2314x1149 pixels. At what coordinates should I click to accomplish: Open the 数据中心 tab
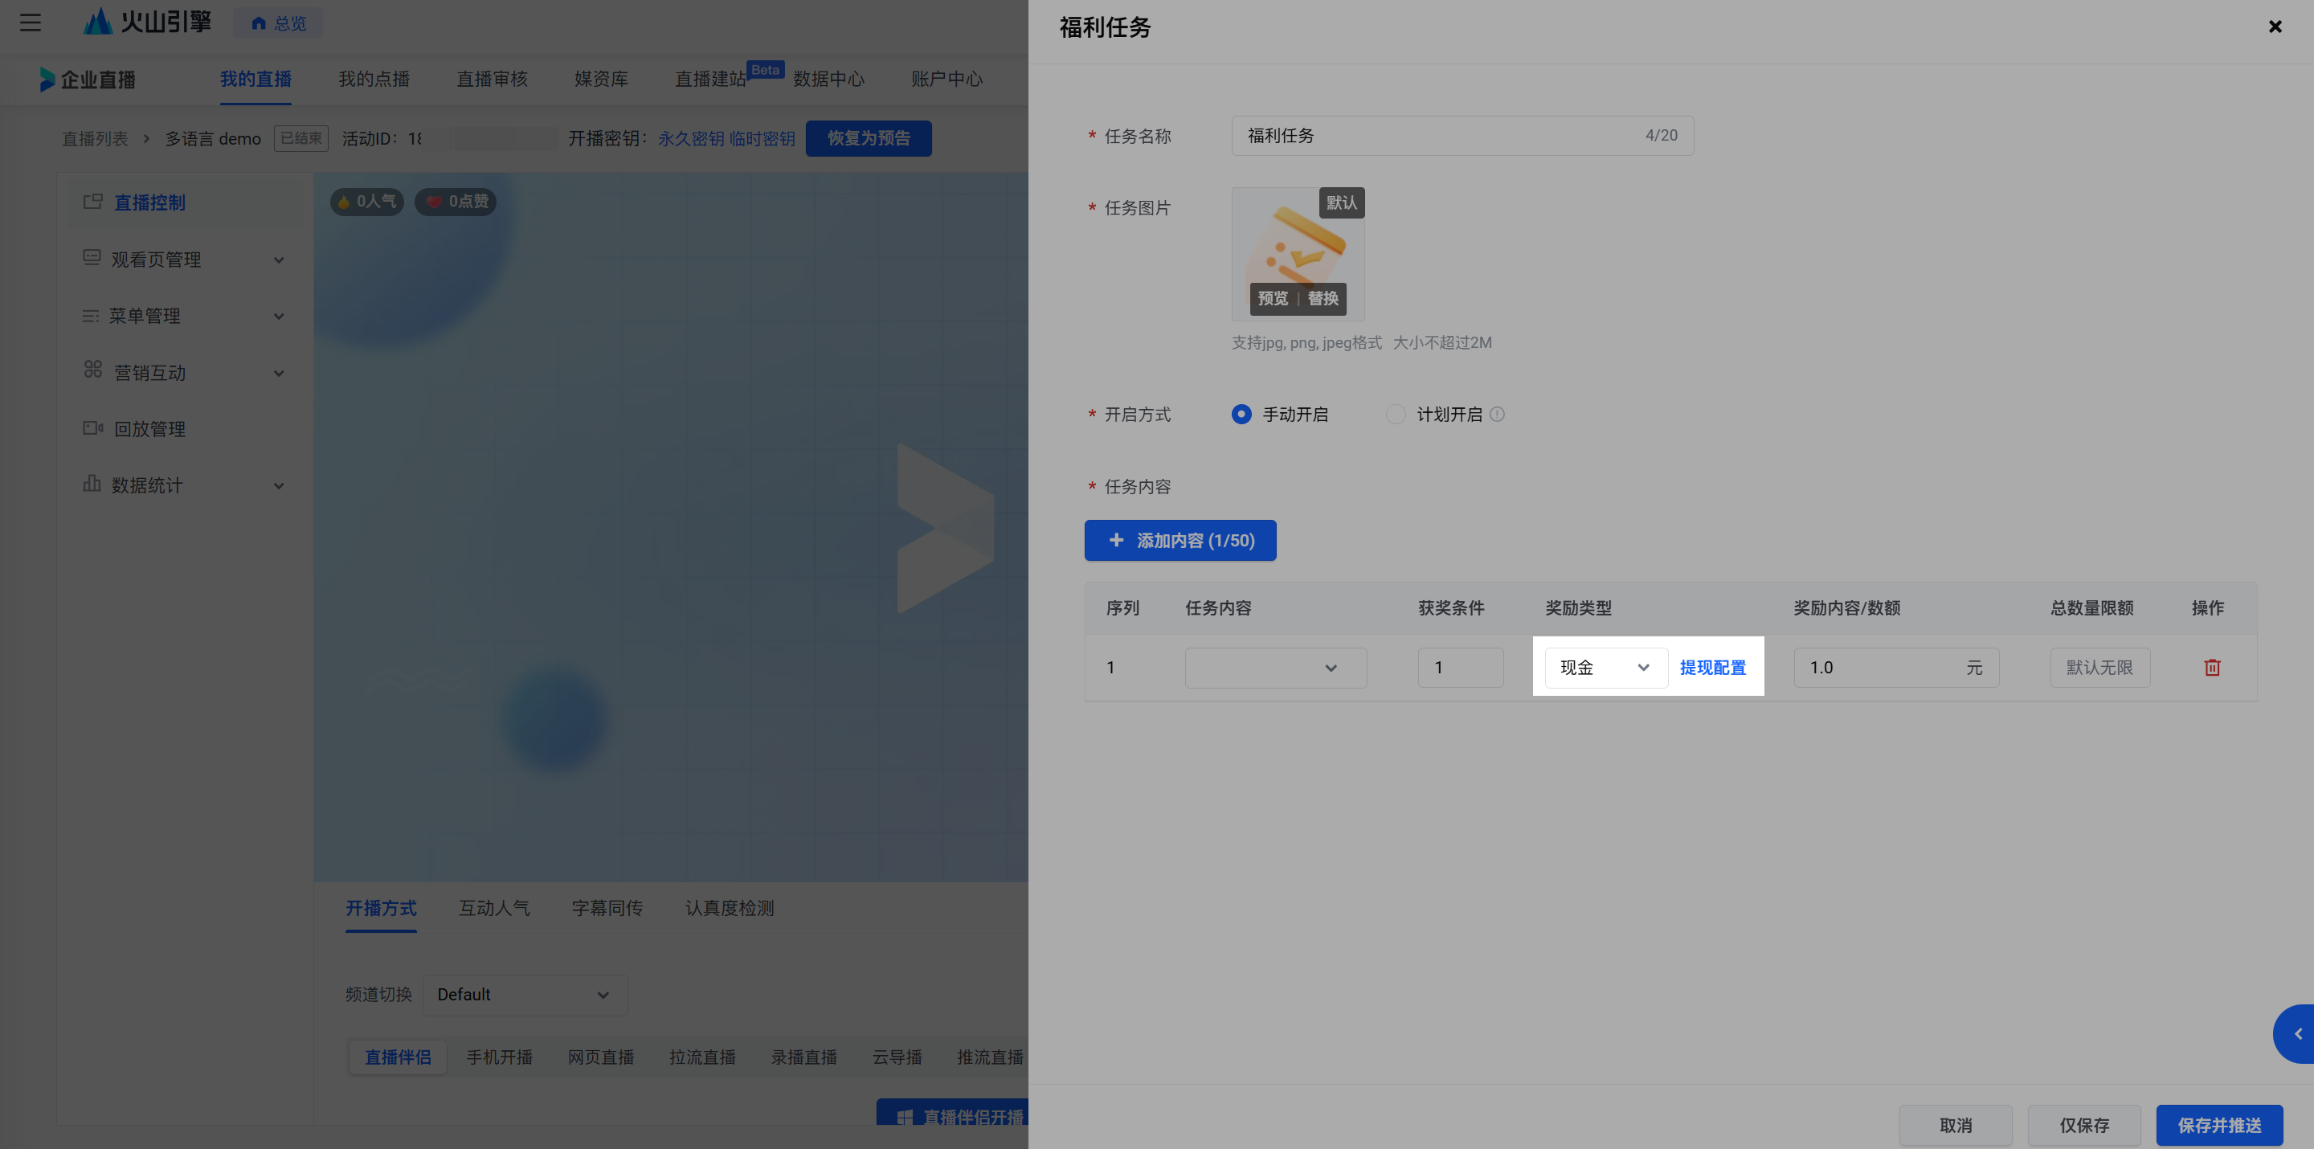click(x=828, y=79)
